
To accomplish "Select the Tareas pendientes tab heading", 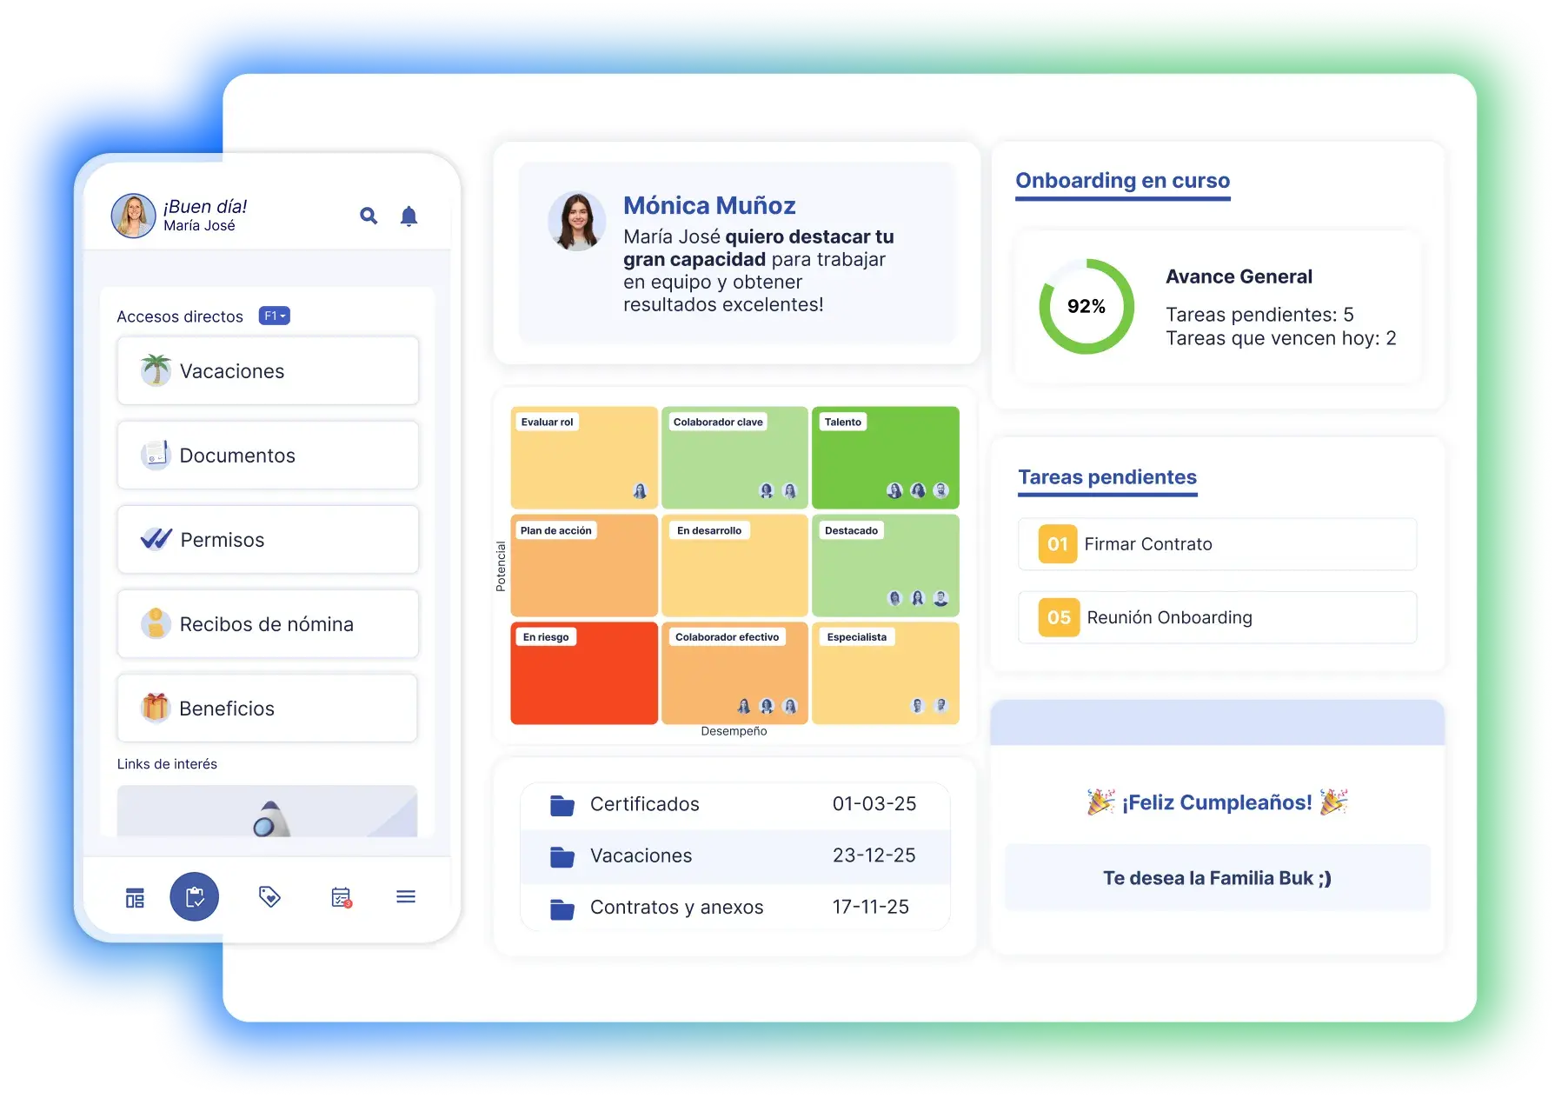I will (1106, 477).
